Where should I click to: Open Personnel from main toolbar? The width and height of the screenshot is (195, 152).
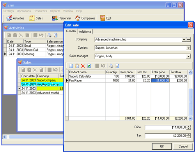pyautogui.click(x=62, y=18)
